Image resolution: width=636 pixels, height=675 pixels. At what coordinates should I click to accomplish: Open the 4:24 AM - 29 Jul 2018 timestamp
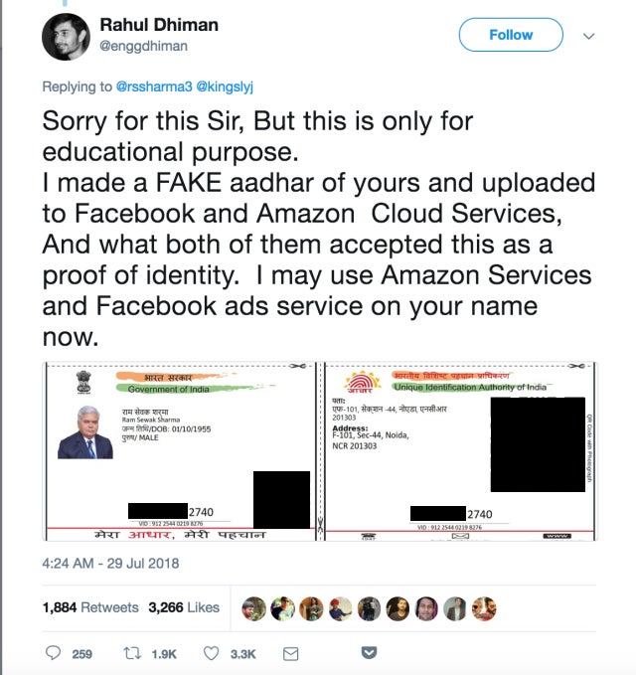110,564
